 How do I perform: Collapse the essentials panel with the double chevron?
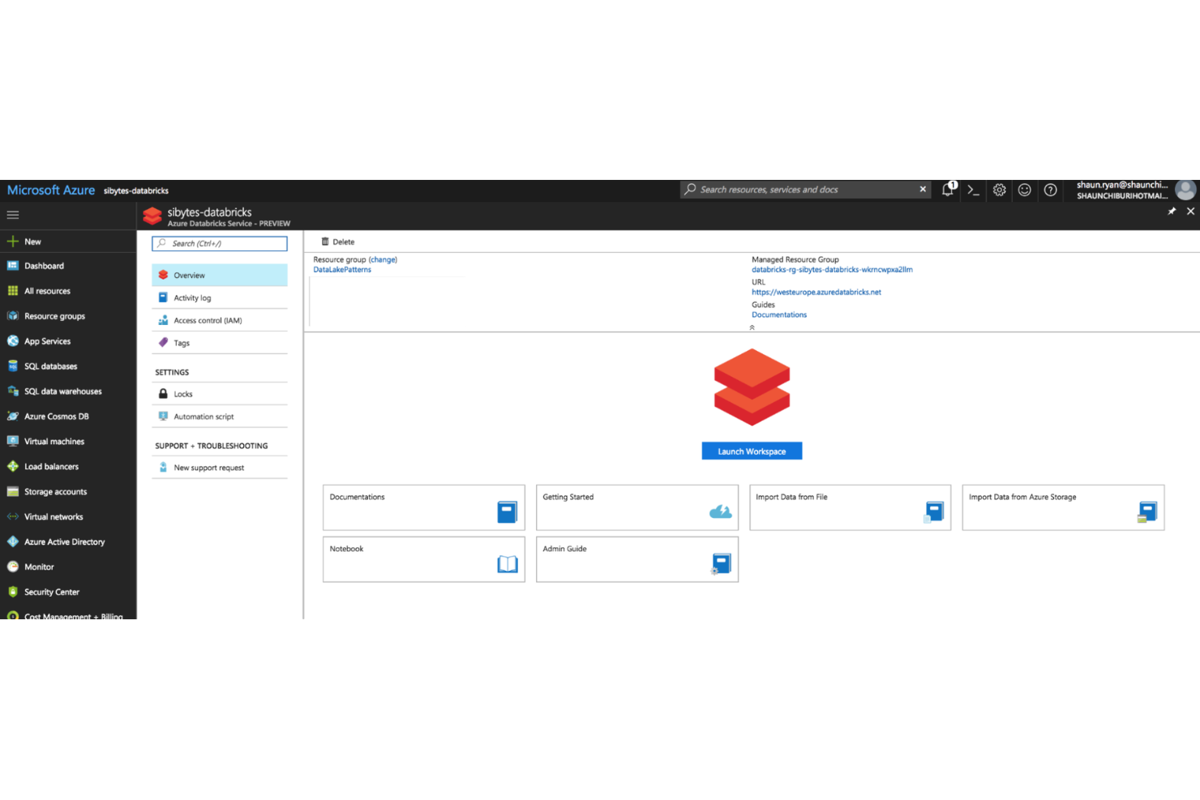click(751, 327)
